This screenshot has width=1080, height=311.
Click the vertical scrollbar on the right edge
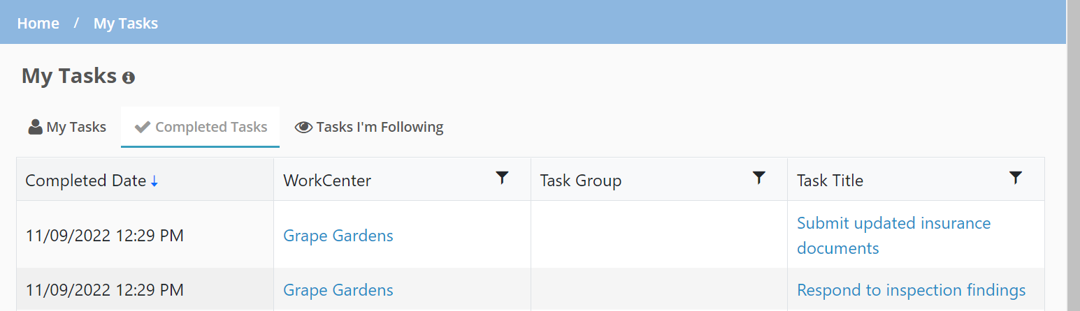click(x=1073, y=155)
